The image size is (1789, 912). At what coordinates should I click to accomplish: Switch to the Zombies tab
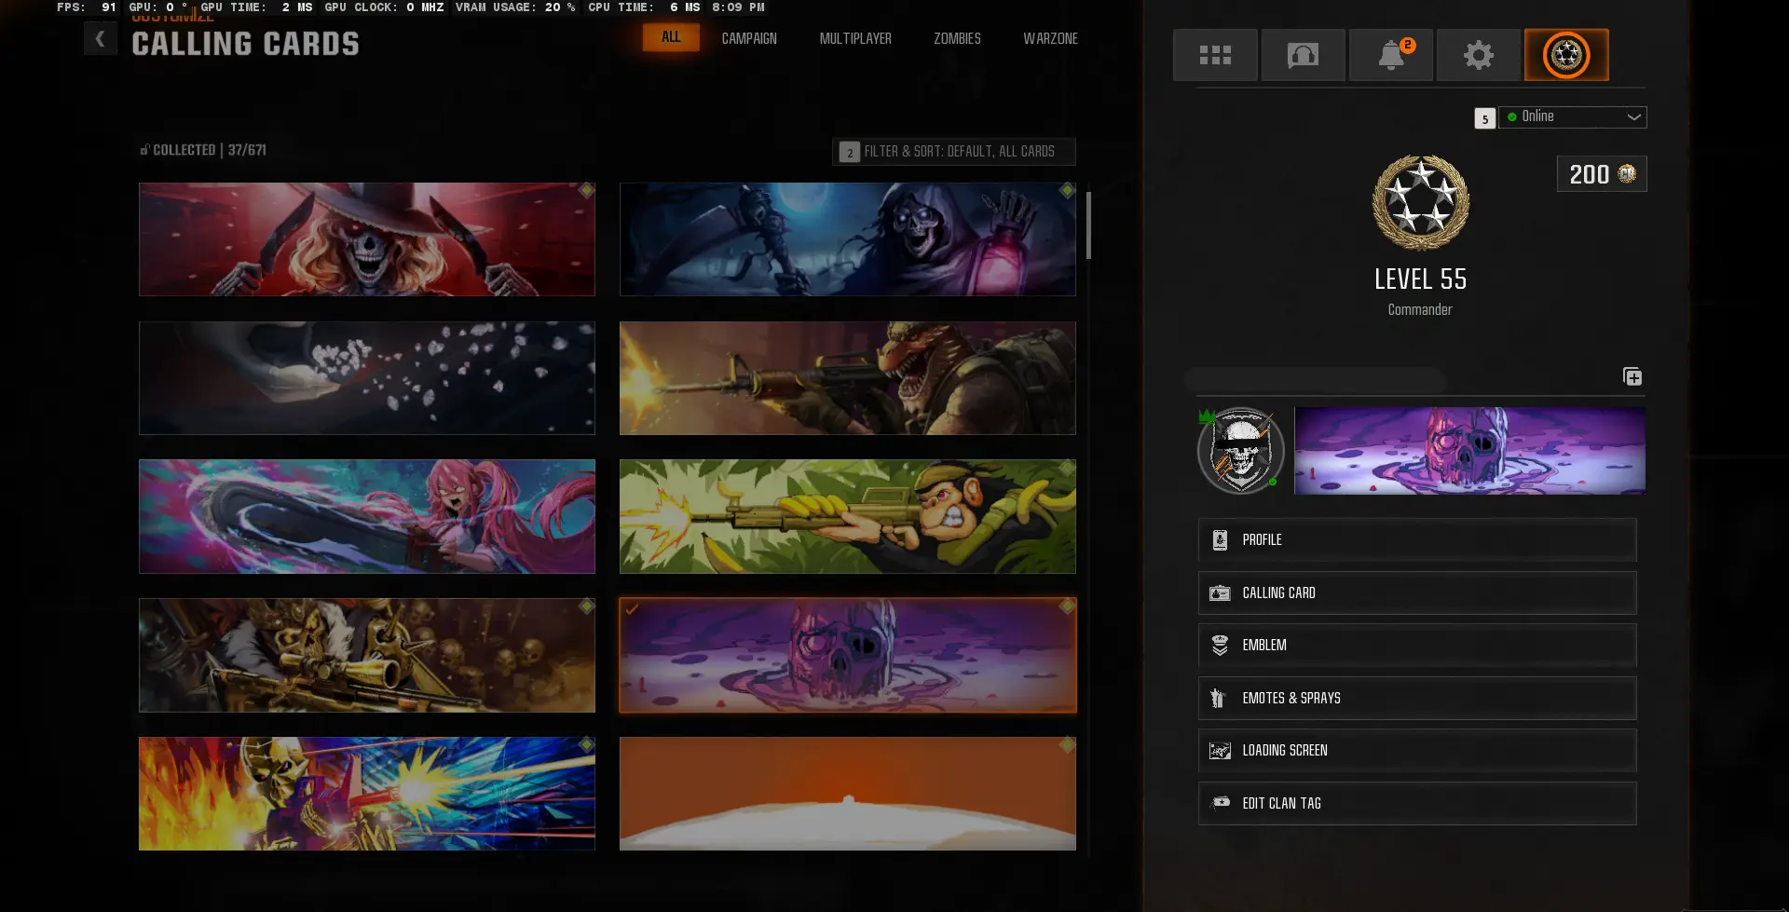(957, 38)
